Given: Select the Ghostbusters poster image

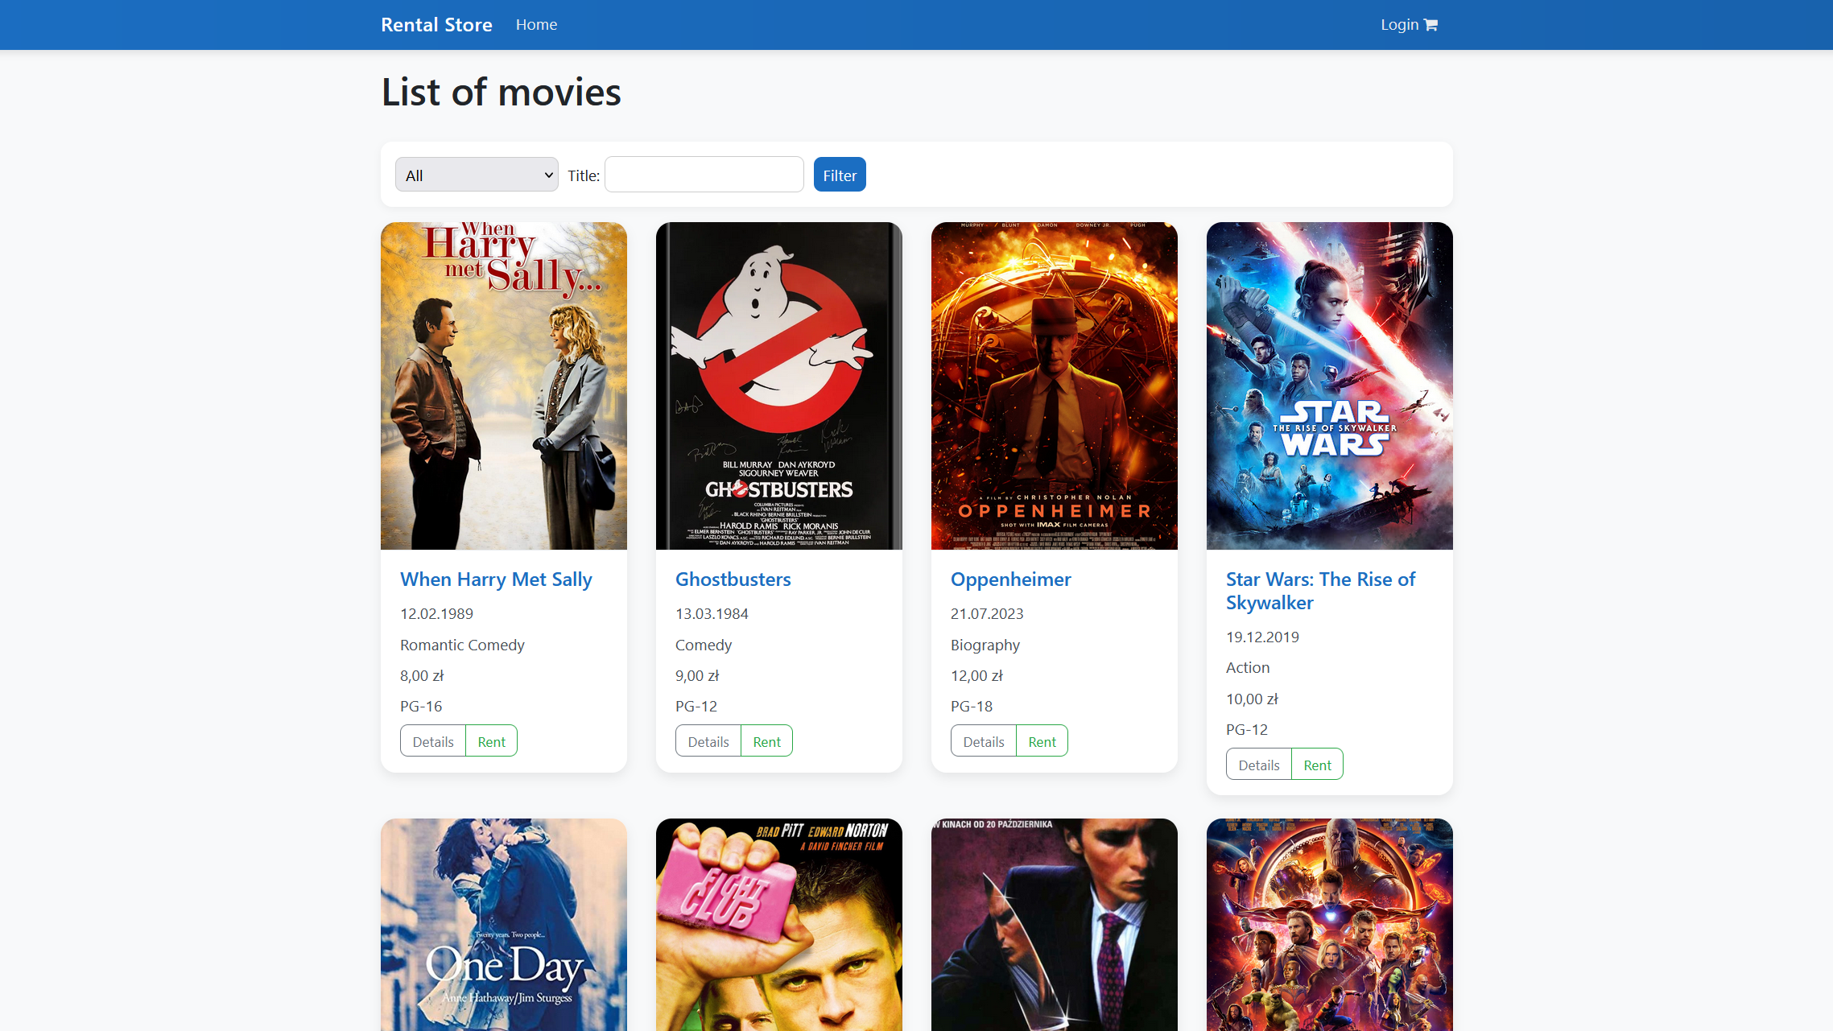Looking at the screenshot, I should 779,386.
